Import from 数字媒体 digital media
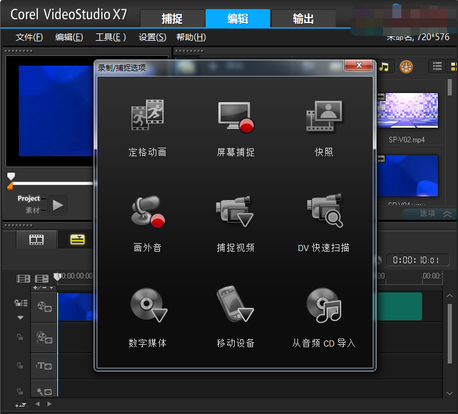Image resolution: width=458 pixels, height=414 pixels. pos(147,307)
